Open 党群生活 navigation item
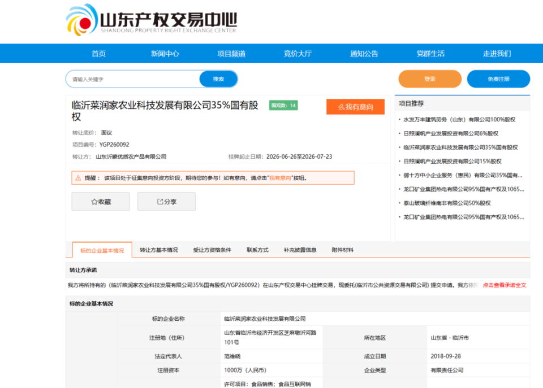 [x=430, y=54]
